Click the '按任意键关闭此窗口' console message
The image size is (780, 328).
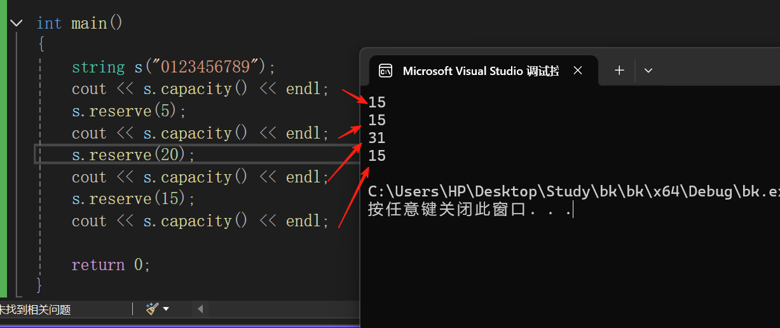tap(470, 210)
